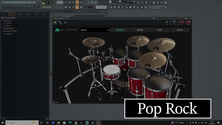Viewport: 222px width, 125px height.
Task: Click the red record button
Action: tap(55, 2)
